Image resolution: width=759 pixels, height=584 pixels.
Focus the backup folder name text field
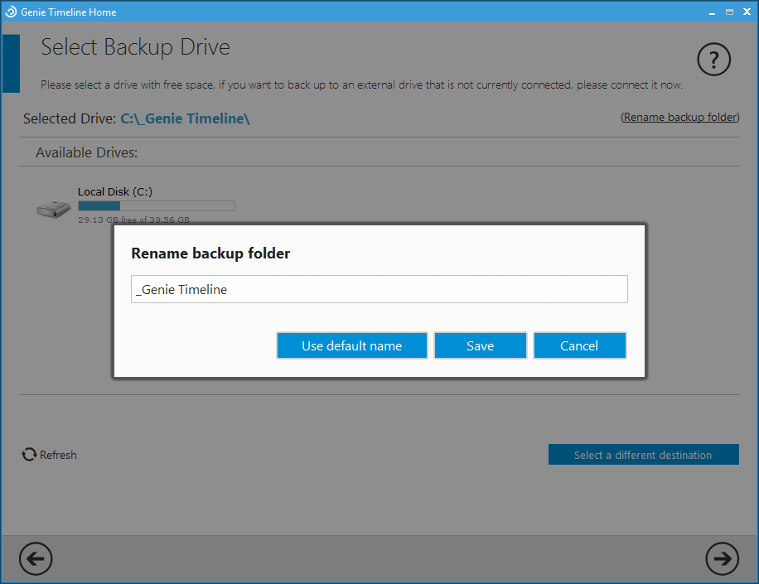pos(379,290)
